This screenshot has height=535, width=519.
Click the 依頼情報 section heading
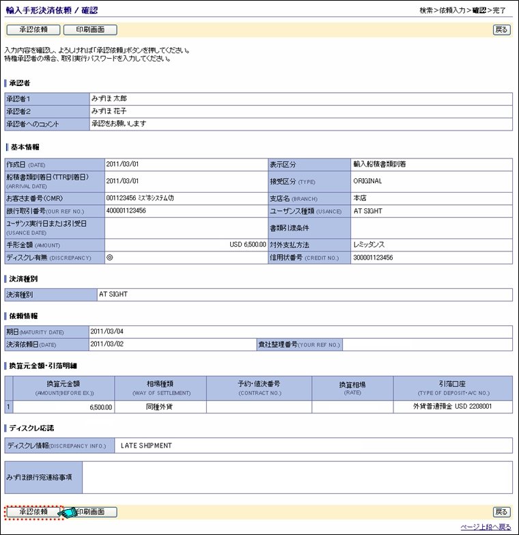click(23, 316)
